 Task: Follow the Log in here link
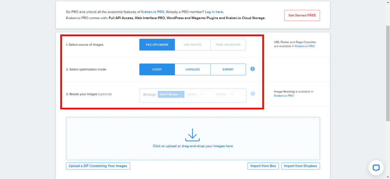click(x=214, y=12)
